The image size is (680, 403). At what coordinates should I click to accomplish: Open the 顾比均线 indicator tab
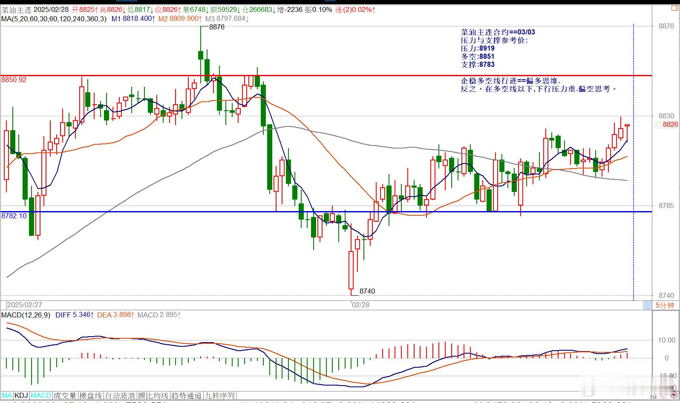pyautogui.click(x=153, y=396)
